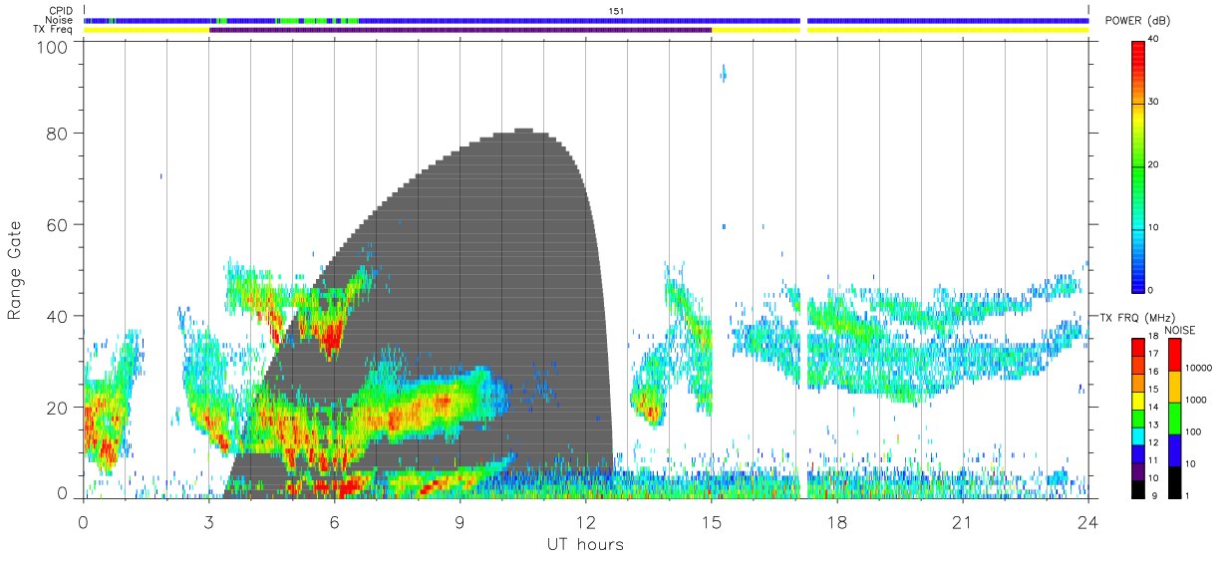Click the CPID value 151
The height and width of the screenshot is (565, 1224).
pos(617,11)
